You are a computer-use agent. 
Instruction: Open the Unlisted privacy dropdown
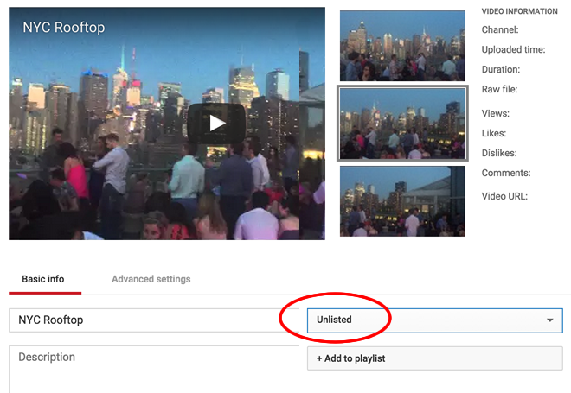[424, 320]
